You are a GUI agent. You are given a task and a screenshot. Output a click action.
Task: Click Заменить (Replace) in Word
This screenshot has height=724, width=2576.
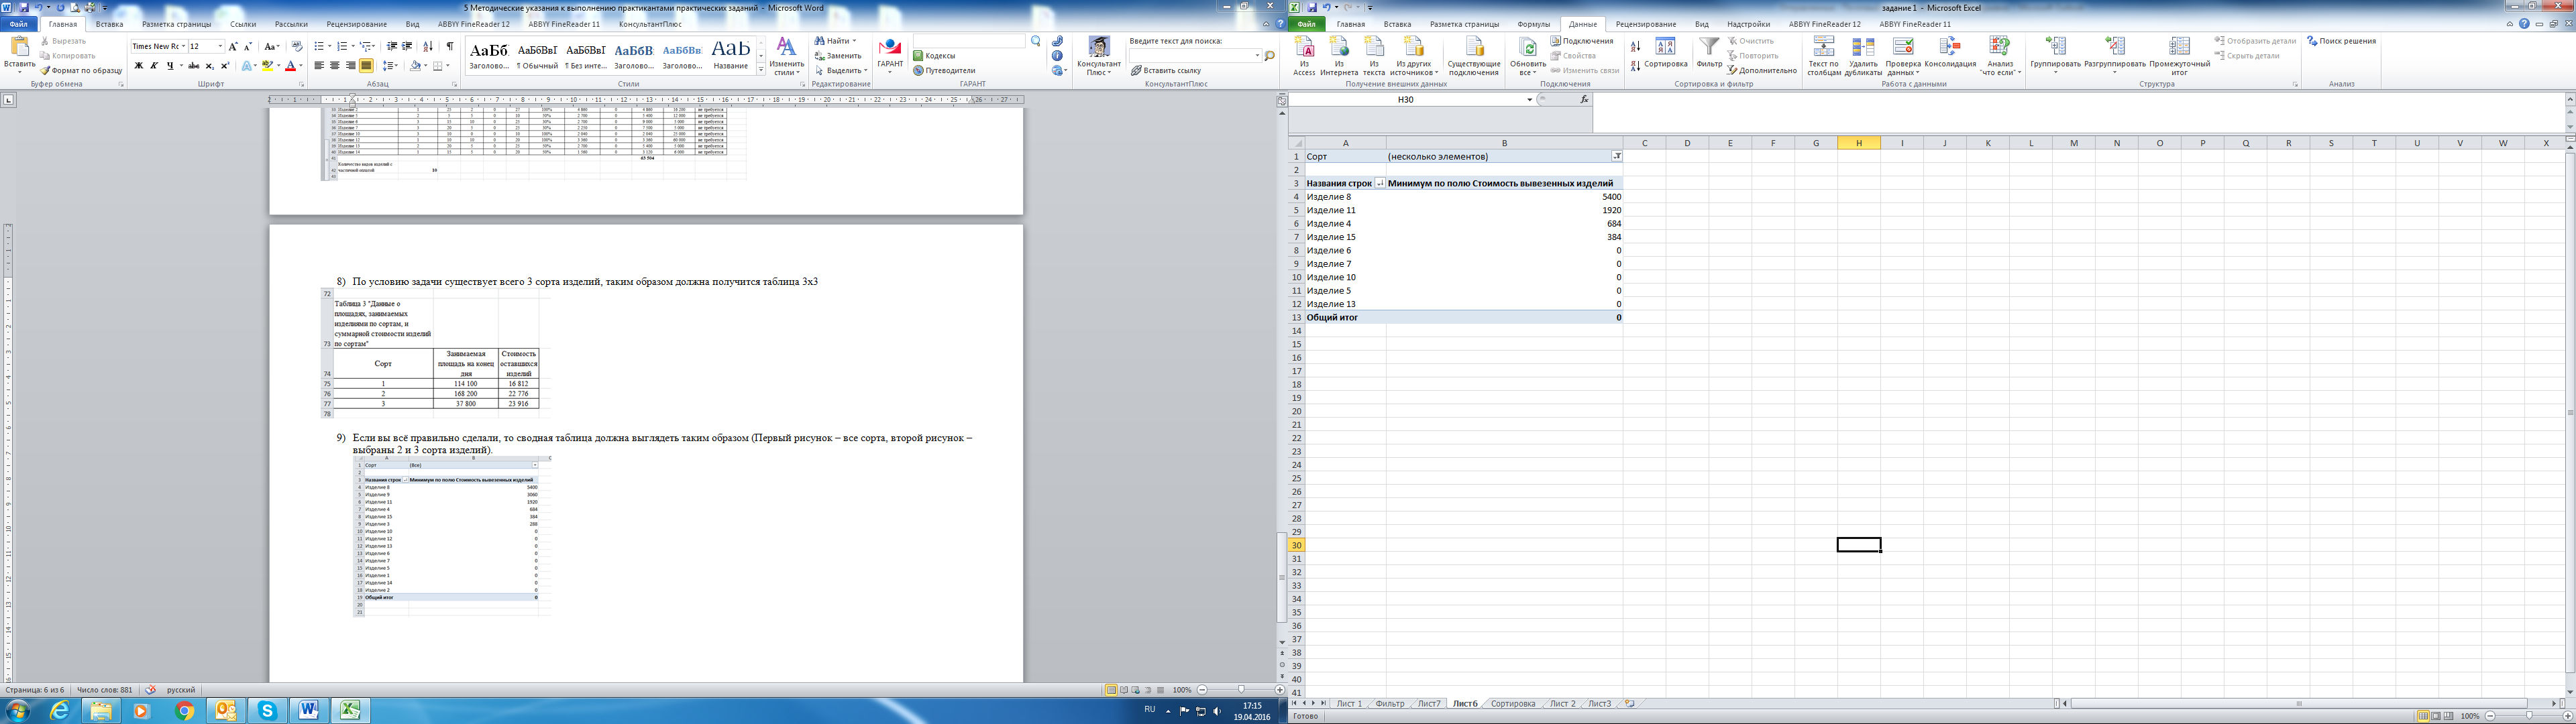[838, 56]
